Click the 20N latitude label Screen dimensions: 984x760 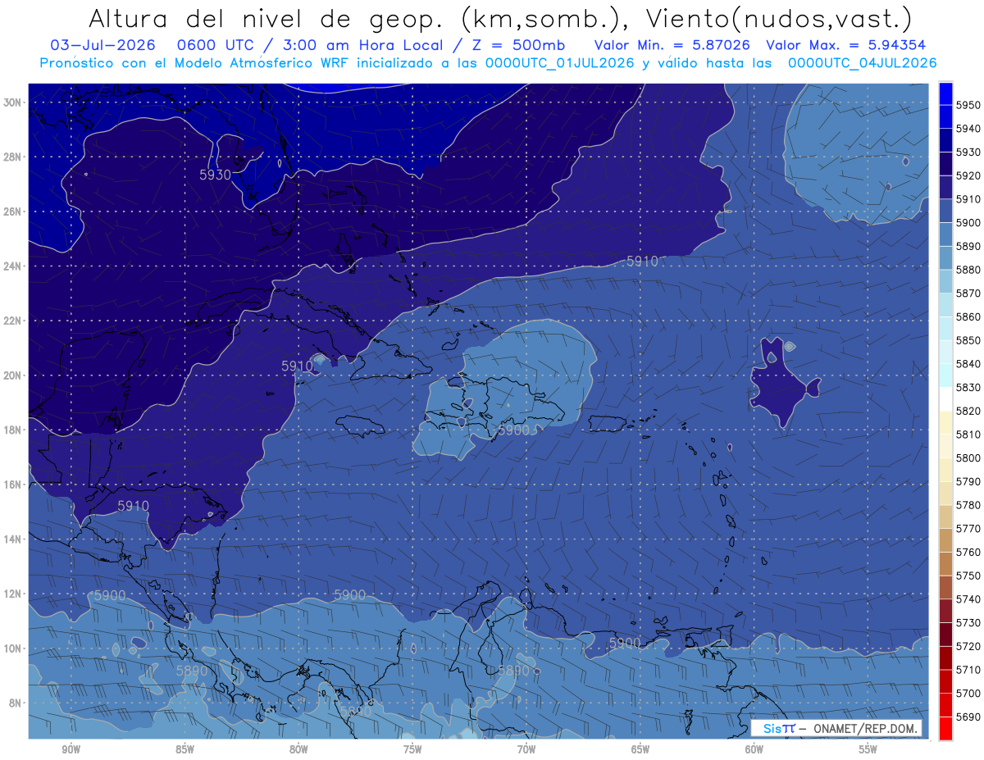point(14,375)
